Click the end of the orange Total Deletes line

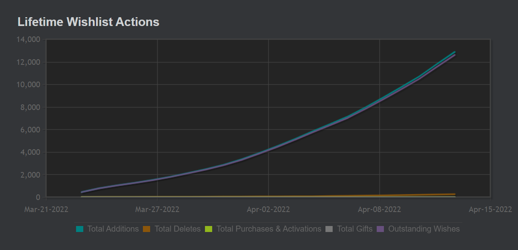point(455,194)
